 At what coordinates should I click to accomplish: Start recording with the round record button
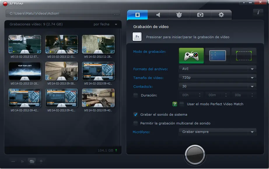(x=195, y=155)
